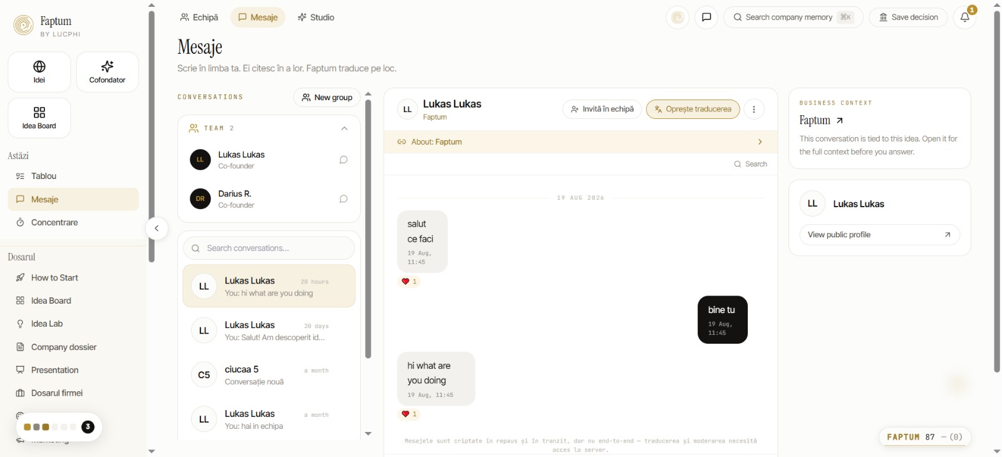Open the notifications bell
Image resolution: width=1002 pixels, height=457 pixels.
tap(965, 18)
